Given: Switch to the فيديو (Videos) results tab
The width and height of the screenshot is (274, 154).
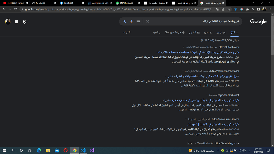Looking at the screenshot, I should click(221, 32).
